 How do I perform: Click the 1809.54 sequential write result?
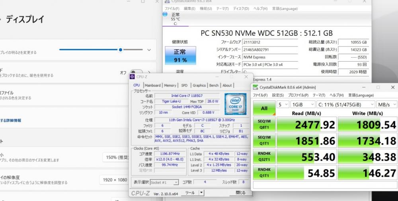pyautogui.click(x=367, y=124)
